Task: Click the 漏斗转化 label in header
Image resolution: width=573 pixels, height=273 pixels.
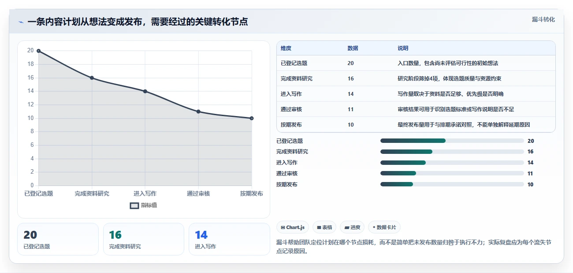Action: point(543,19)
